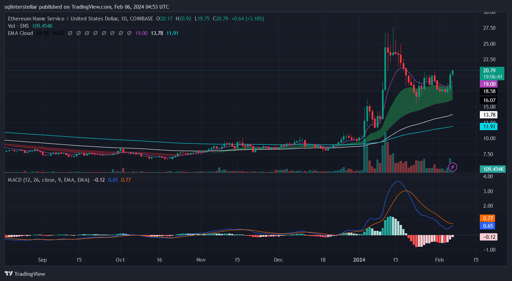512x281 pixels.
Task: Click the blue 0.65 MACD value tag
Action: [487, 226]
